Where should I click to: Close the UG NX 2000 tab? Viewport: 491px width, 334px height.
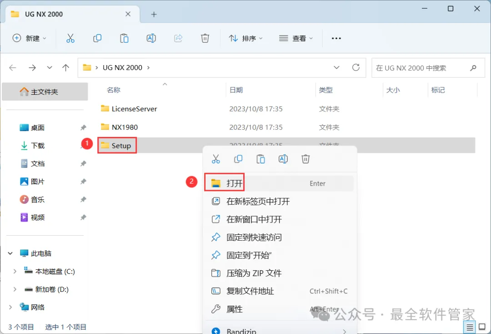click(128, 14)
